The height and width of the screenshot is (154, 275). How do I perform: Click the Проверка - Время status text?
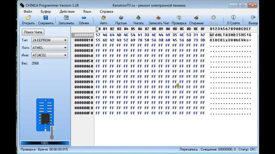click(44, 149)
